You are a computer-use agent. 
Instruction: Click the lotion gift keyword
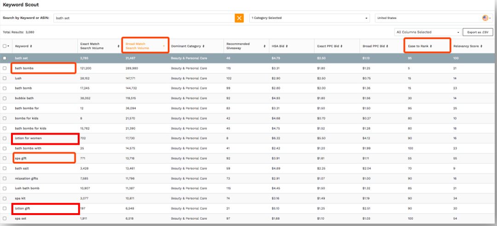coord(23,209)
